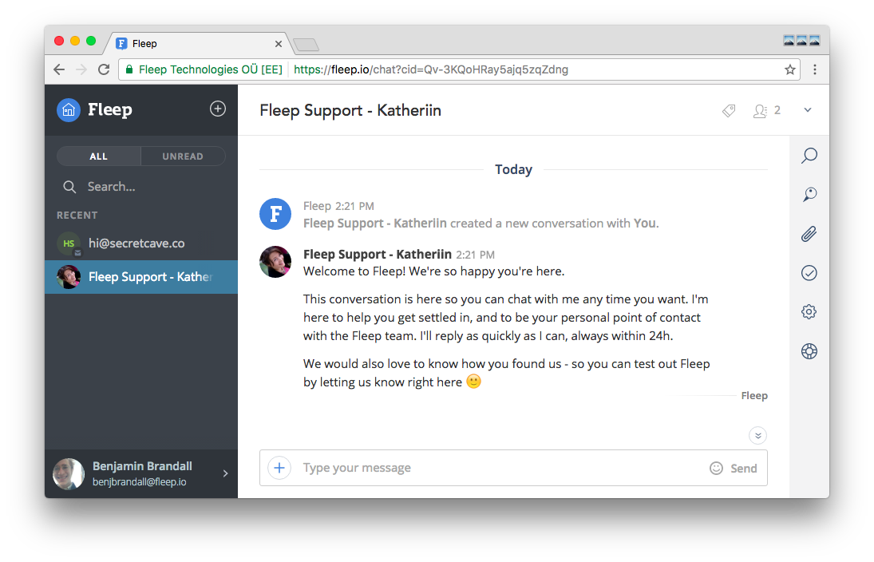Image resolution: width=874 pixels, height=562 pixels.
Task: Open the conversation search magnifier icon
Action: (x=809, y=155)
